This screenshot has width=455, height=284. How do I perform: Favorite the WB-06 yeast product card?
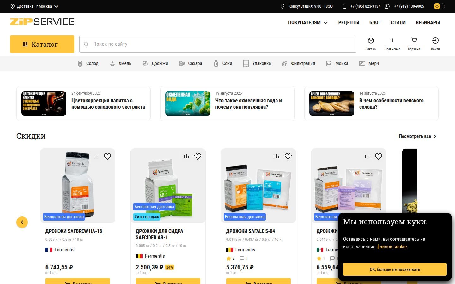(379, 156)
